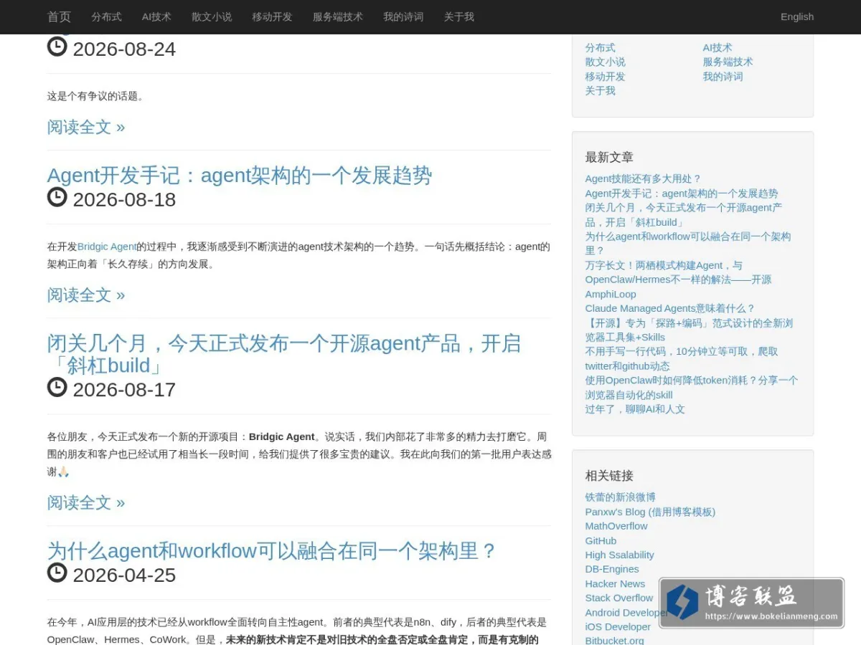The image size is (861, 645).
Task: Open recent post '不用手写一行代码，10分钟立等可取'
Action: click(x=682, y=358)
